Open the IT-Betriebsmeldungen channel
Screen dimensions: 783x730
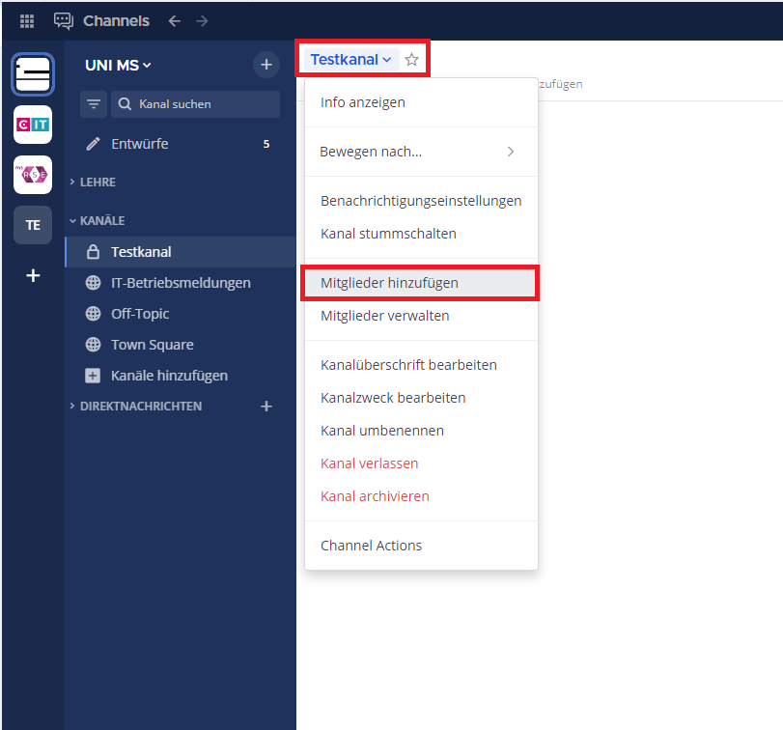[x=181, y=283]
